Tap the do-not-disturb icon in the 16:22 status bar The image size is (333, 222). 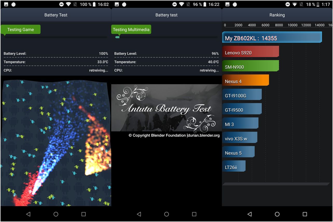pos(175,4)
